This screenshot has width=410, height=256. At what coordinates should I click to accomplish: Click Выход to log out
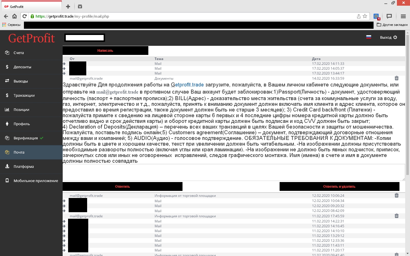click(x=388, y=37)
